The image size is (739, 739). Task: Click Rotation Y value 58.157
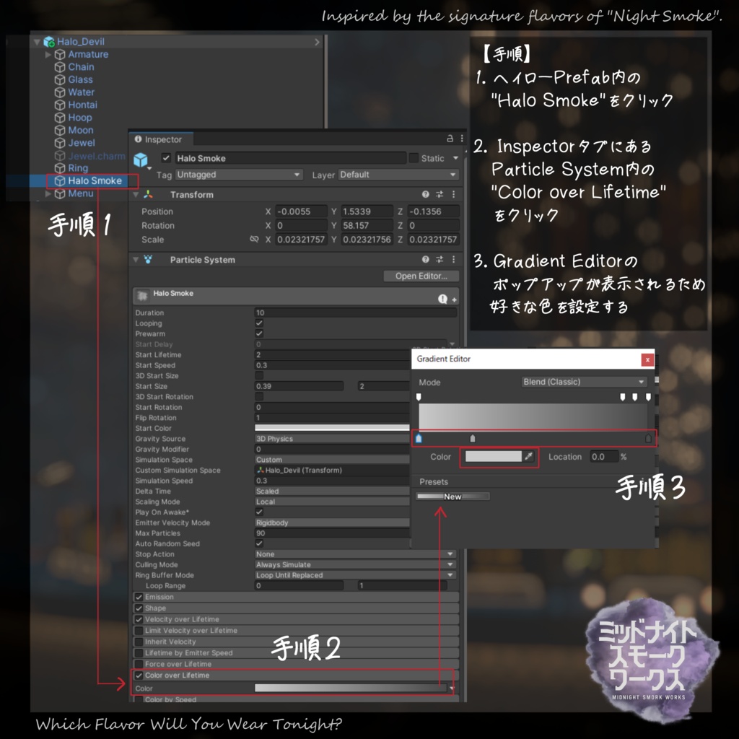[367, 226]
